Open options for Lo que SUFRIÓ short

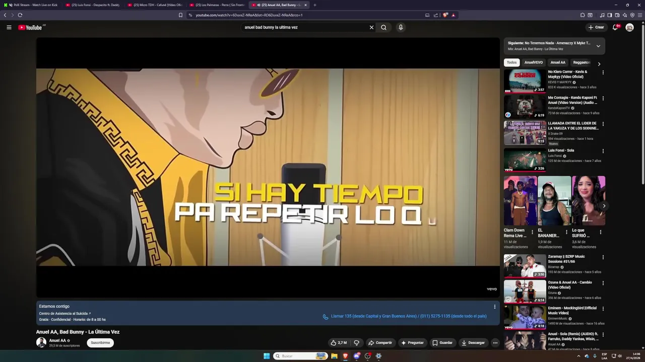point(600,232)
